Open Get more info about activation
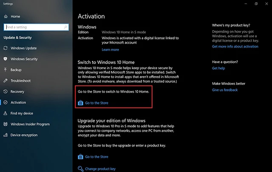The height and width of the screenshot is (172, 272). click(x=235, y=46)
